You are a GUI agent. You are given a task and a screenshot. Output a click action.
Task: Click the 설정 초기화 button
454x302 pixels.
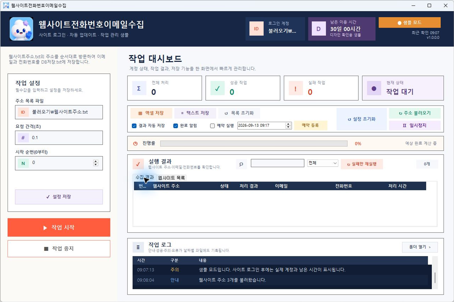(361, 119)
